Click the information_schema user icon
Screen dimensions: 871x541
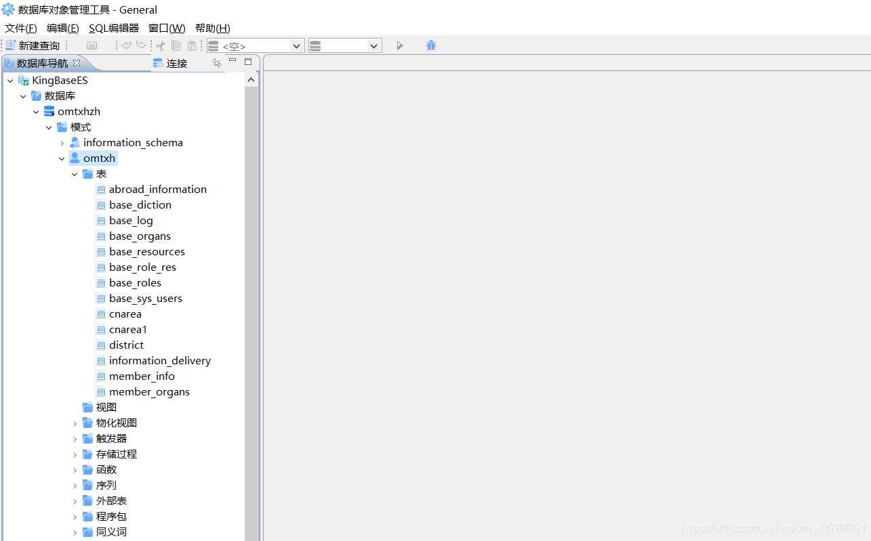75,142
